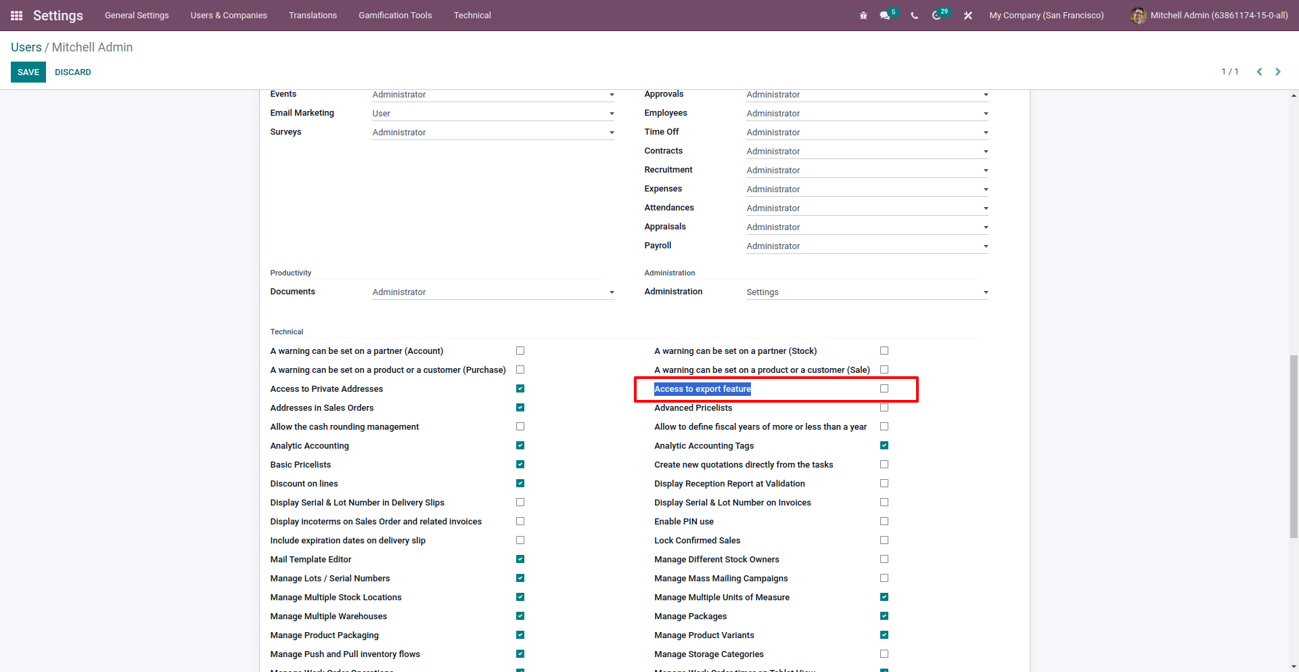Open General Settings menu
Viewport: 1299px width, 672px height.
137,16
